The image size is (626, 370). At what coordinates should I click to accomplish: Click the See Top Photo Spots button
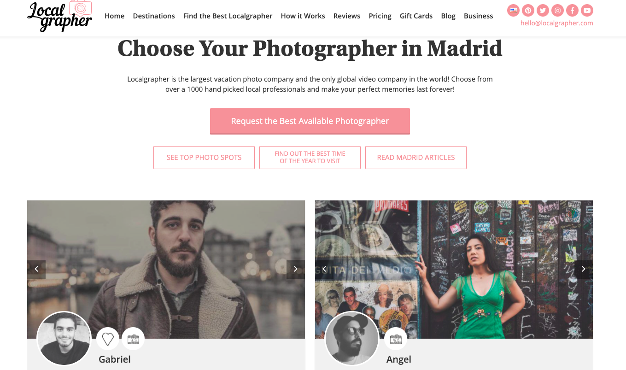coord(204,158)
